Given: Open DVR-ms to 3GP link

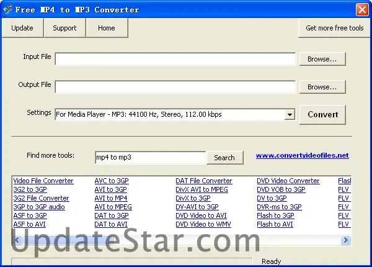Looking at the screenshot, I should (x=279, y=207).
